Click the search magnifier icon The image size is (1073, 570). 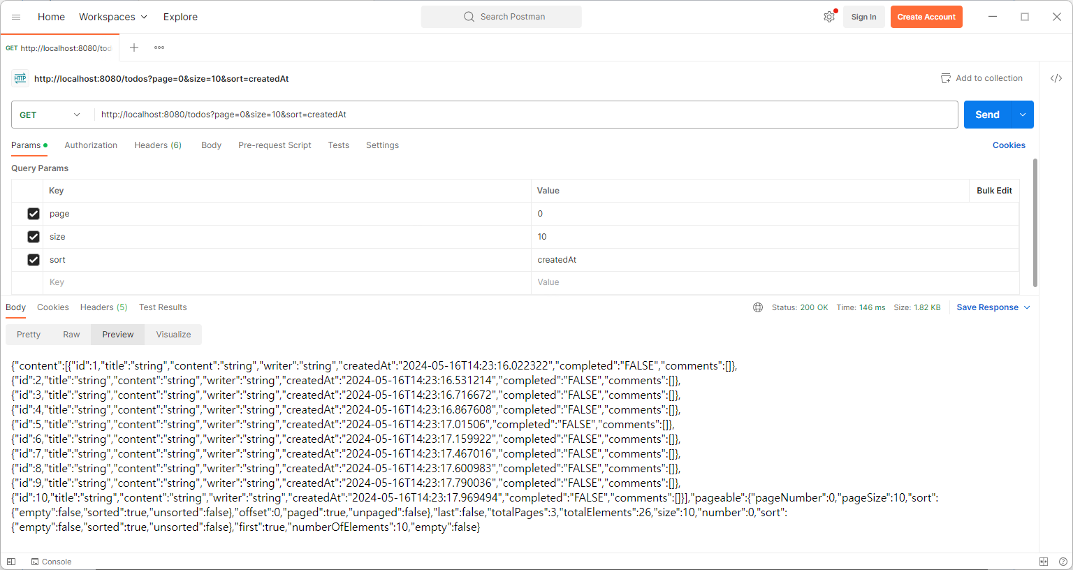point(469,17)
